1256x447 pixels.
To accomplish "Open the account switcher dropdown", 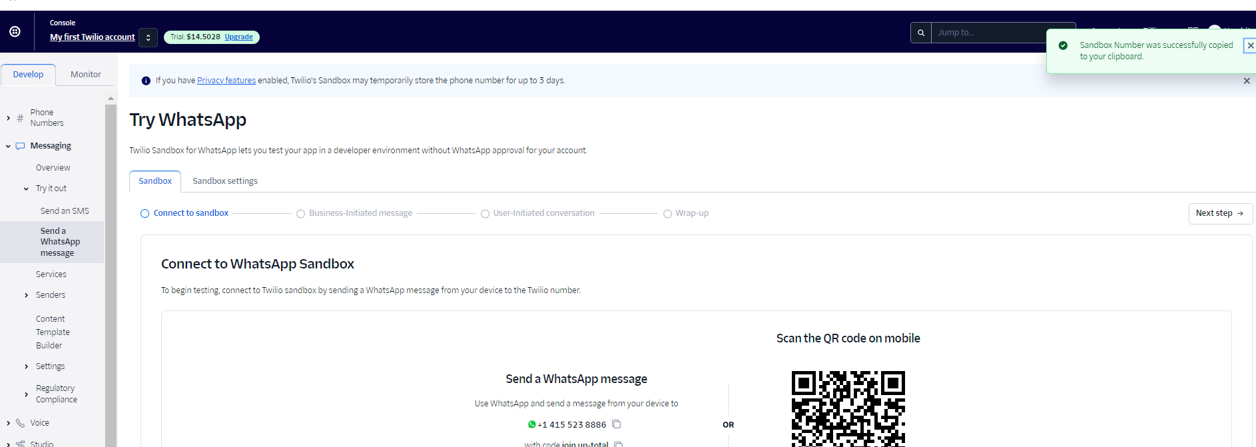I will pos(149,37).
